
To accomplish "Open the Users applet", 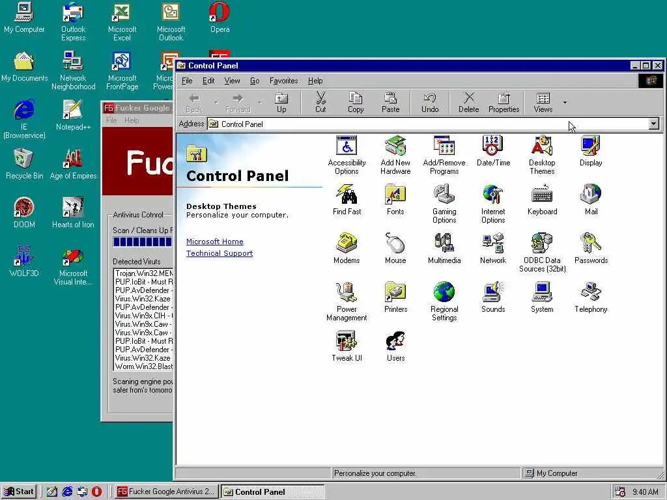I will pyautogui.click(x=395, y=346).
